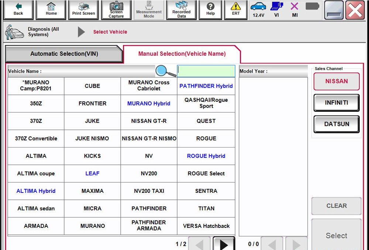Open Recorded Data
Image resolution: width=369 pixels, height=250 pixels.
[x=181, y=10]
